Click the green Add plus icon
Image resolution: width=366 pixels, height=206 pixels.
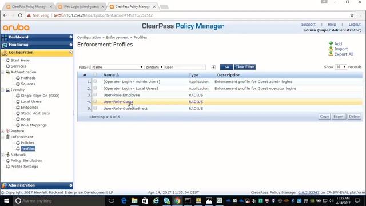[331, 43]
